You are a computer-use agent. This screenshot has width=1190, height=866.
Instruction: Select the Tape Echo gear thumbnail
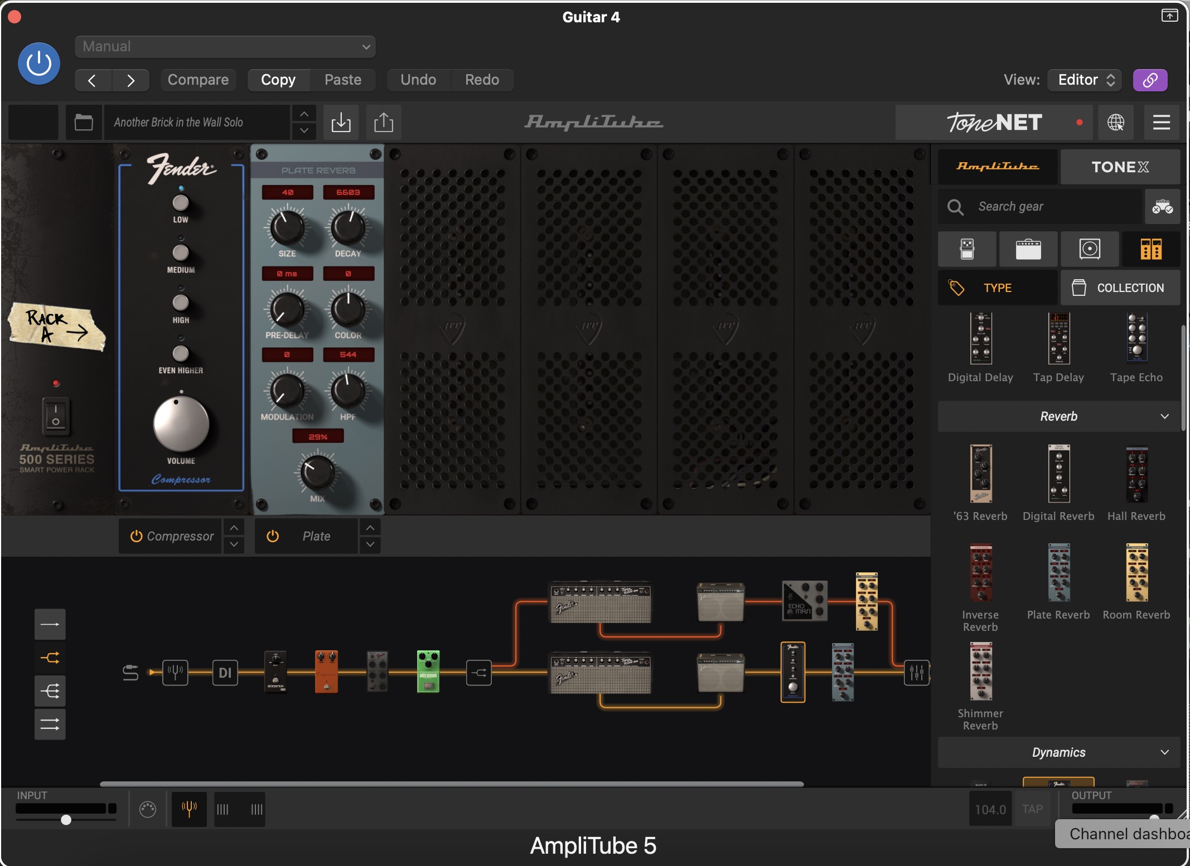tap(1136, 338)
